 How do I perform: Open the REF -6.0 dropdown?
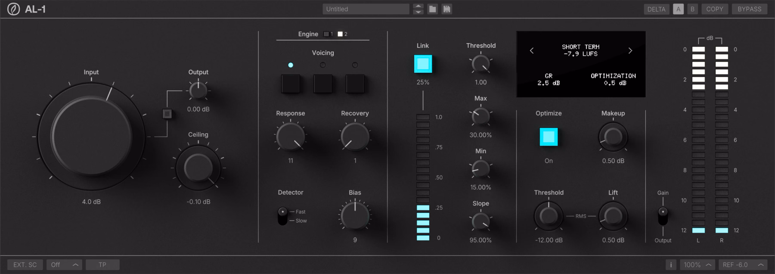pos(743,265)
